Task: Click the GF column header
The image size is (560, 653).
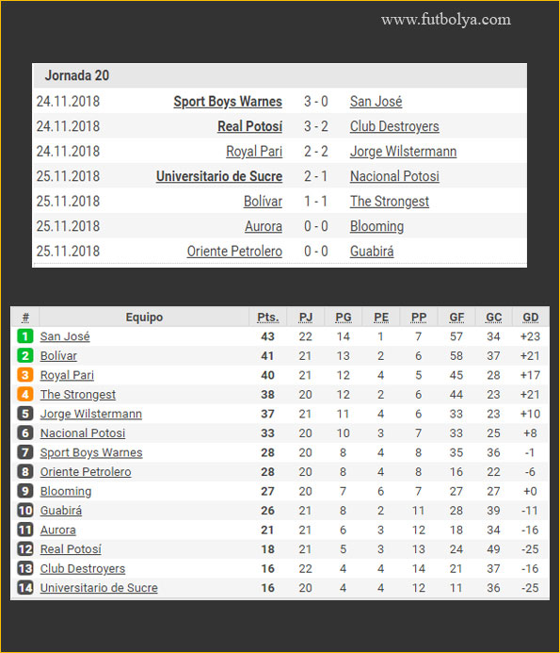Action: [x=456, y=318]
